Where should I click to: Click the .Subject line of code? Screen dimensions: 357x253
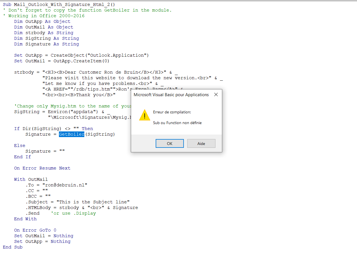point(78,202)
